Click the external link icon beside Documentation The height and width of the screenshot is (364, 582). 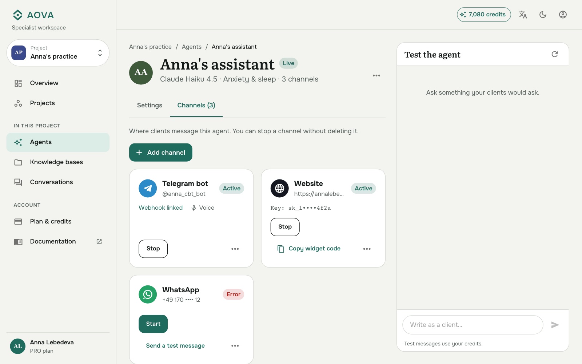tap(99, 241)
